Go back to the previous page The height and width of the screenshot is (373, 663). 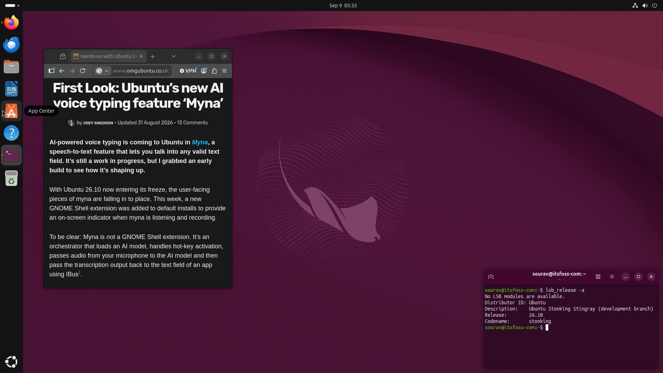point(62,71)
